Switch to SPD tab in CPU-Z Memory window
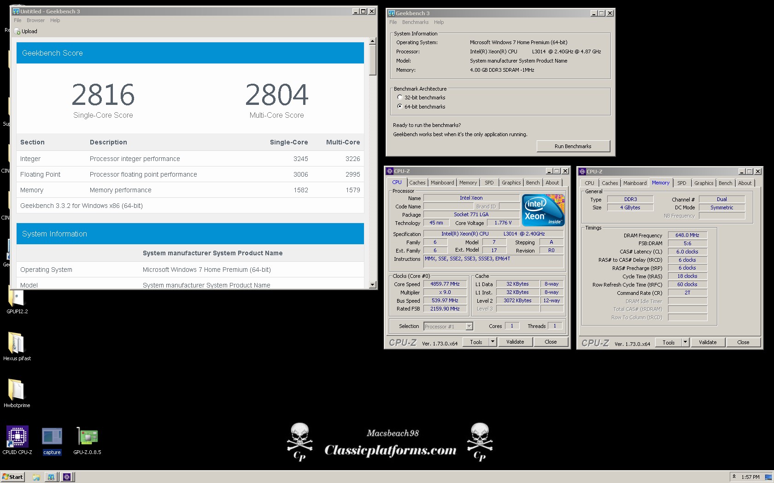The image size is (774, 483). (682, 183)
